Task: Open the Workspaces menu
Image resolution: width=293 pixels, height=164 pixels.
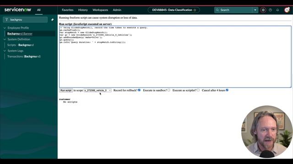Action: tap(100, 10)
